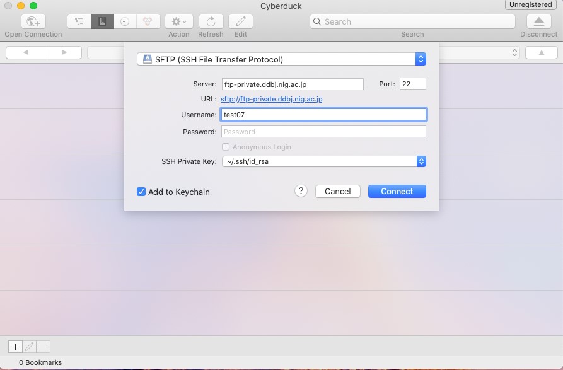The width and height of the screenshot is (563, 370).
Task: Expand the SSH Private Key dropdown
Action: [323, 161]
